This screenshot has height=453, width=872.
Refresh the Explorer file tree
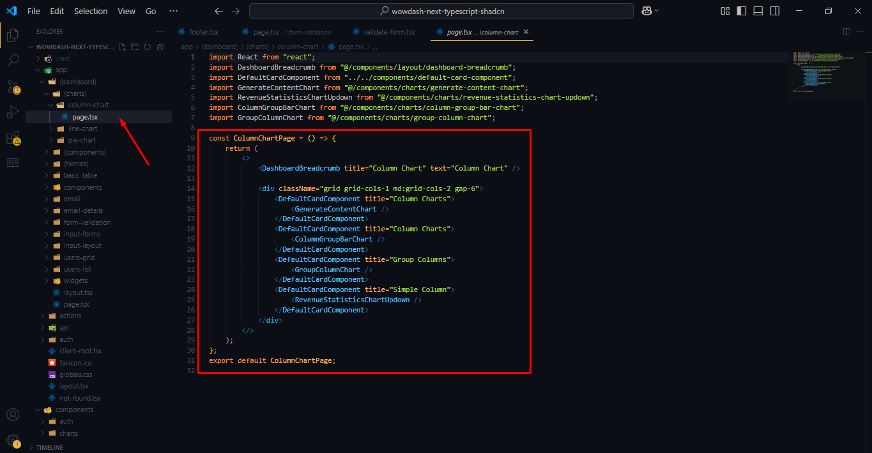point(146,47)
